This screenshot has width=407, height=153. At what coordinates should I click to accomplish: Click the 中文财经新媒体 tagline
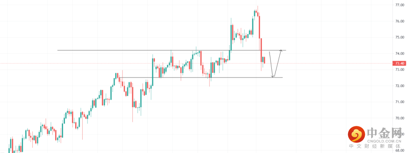click(x=376, y=147)
